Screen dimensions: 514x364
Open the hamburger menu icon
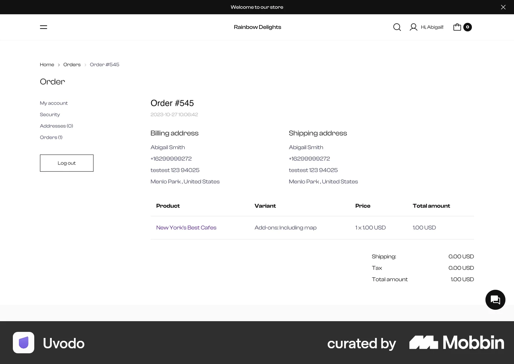pos(44,27)
